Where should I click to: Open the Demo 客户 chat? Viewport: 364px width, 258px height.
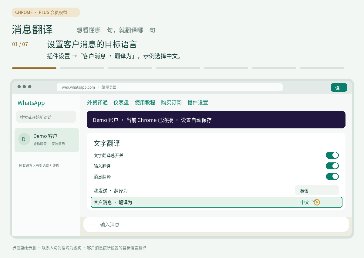point(47,140)
